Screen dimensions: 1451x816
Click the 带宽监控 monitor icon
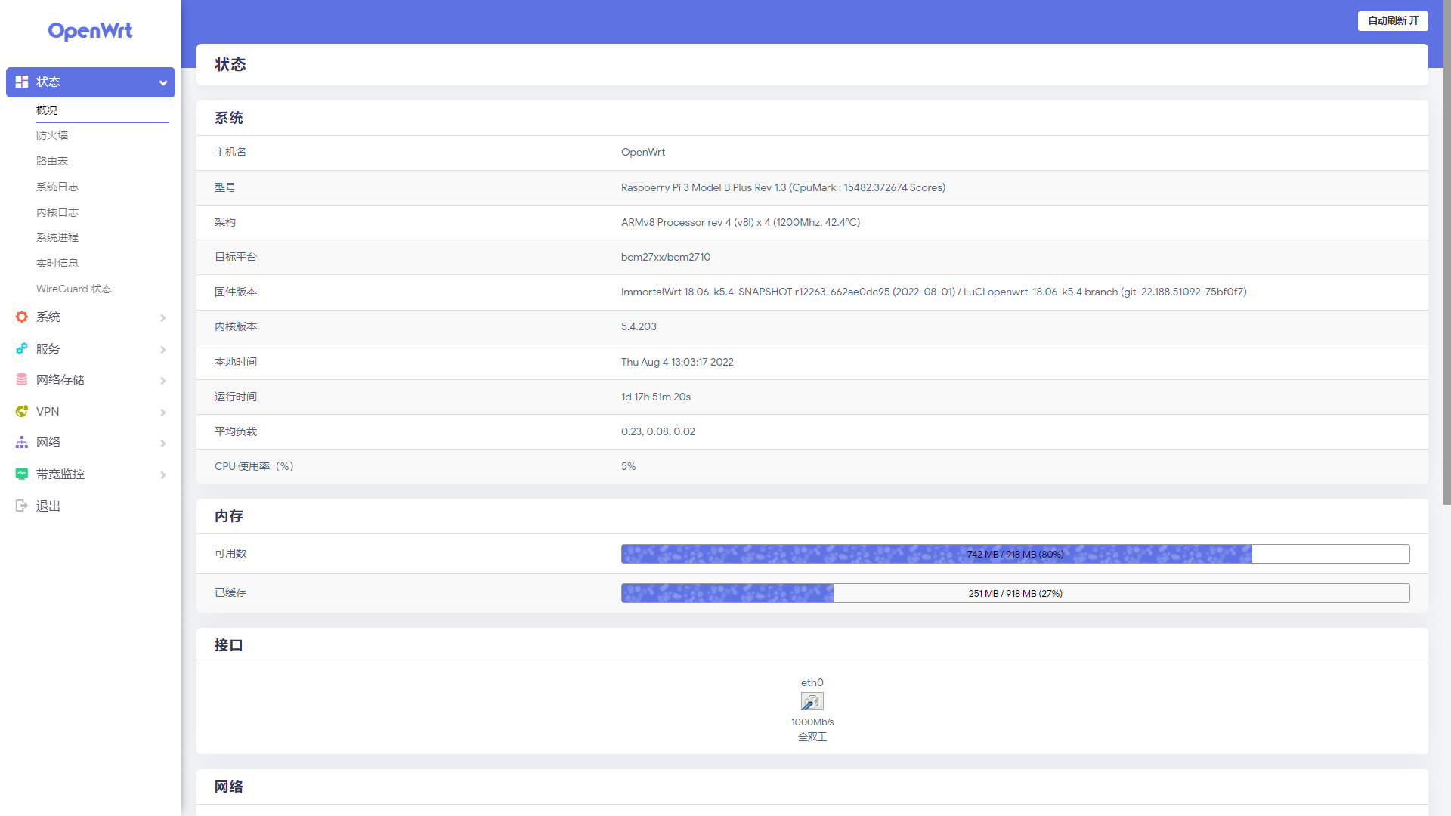[22, 474]
